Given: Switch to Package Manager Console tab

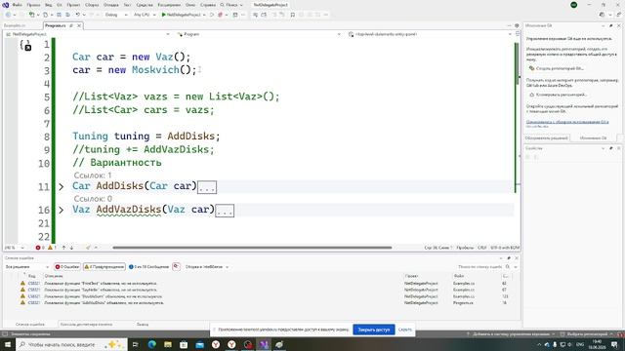Looking at the screenshot, I should click(86, 325).
